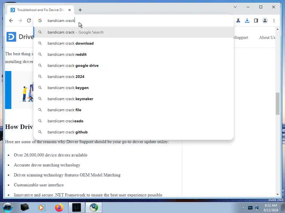Go back using the browser back arrow
285x213 pixels.
point(11,21)
